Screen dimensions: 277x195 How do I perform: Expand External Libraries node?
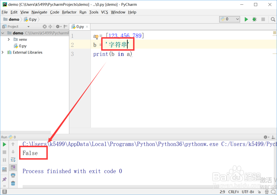2,52
